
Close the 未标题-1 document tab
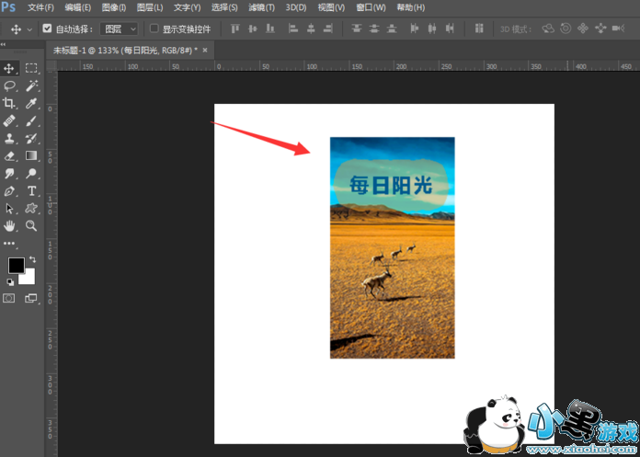(x=204, y=50)
